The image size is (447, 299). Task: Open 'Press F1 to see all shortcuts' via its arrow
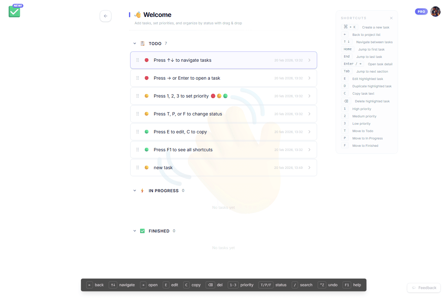point(309,149)
